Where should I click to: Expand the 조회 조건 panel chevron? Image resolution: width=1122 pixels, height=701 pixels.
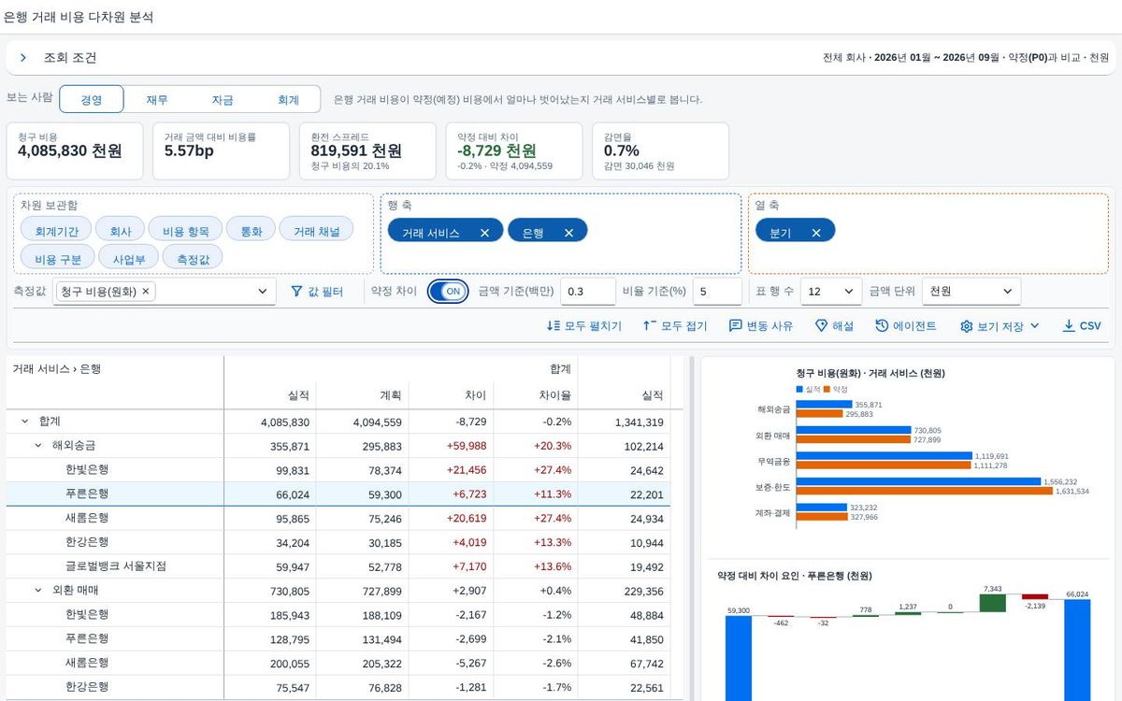(x=23, y=58)
